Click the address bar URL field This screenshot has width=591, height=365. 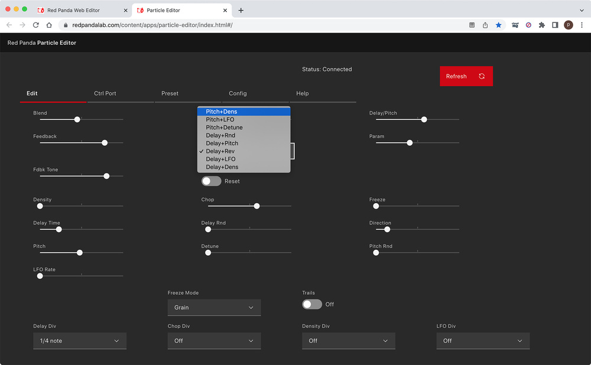tap(264, 25)
